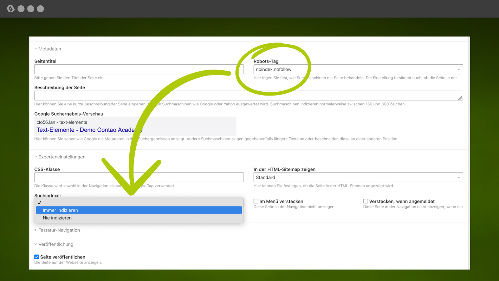Enable the Im Menü verstecken checkbox
The image size is (499, 281).
(256, 201)
